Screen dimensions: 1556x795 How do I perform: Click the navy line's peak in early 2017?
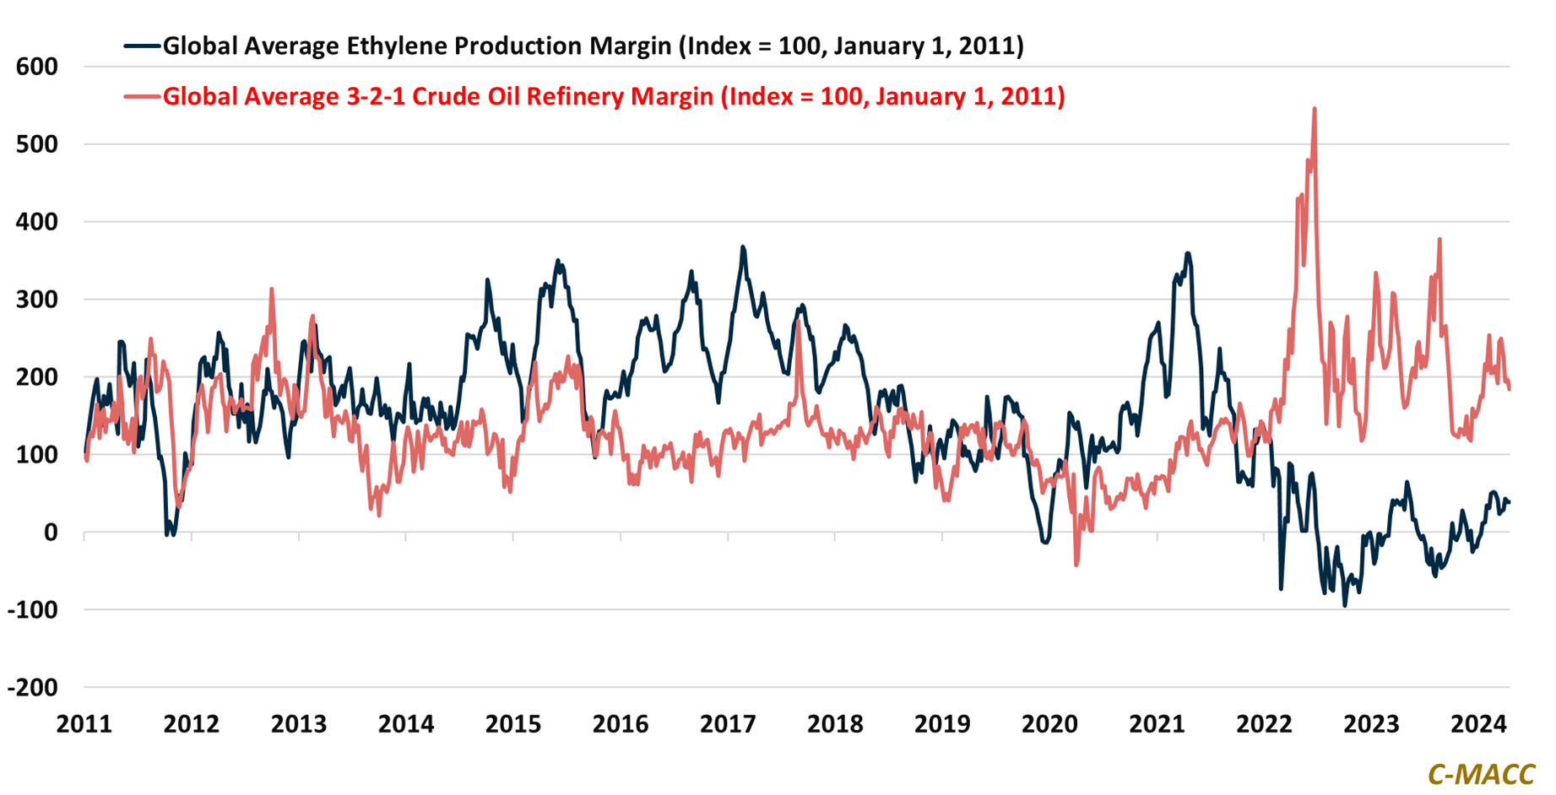(x=743, y=247)
